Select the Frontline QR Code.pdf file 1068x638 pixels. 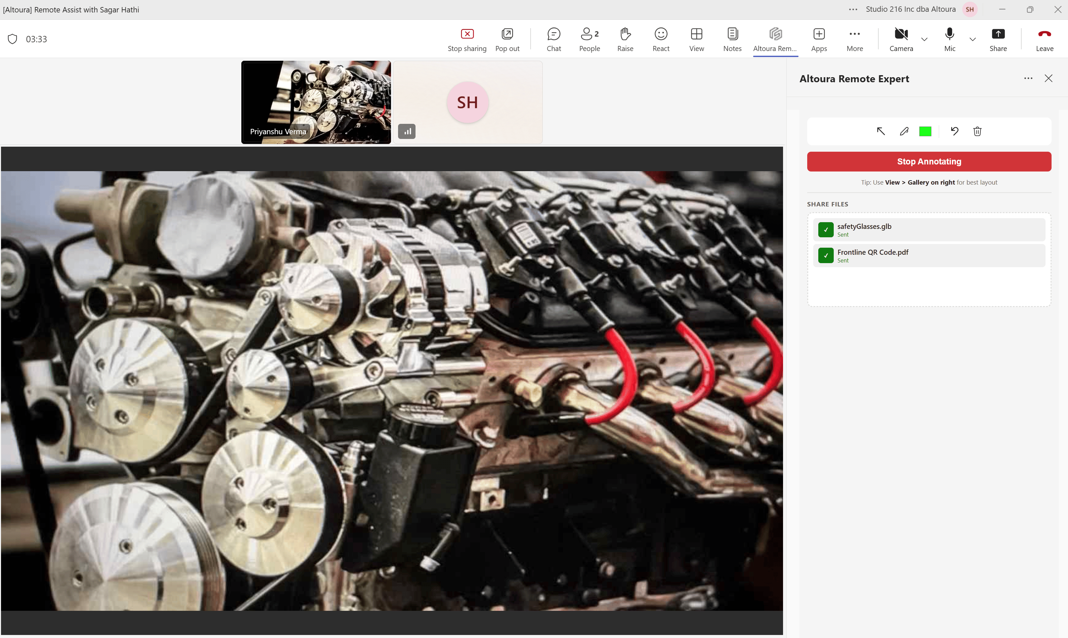[x=929, y=256]
